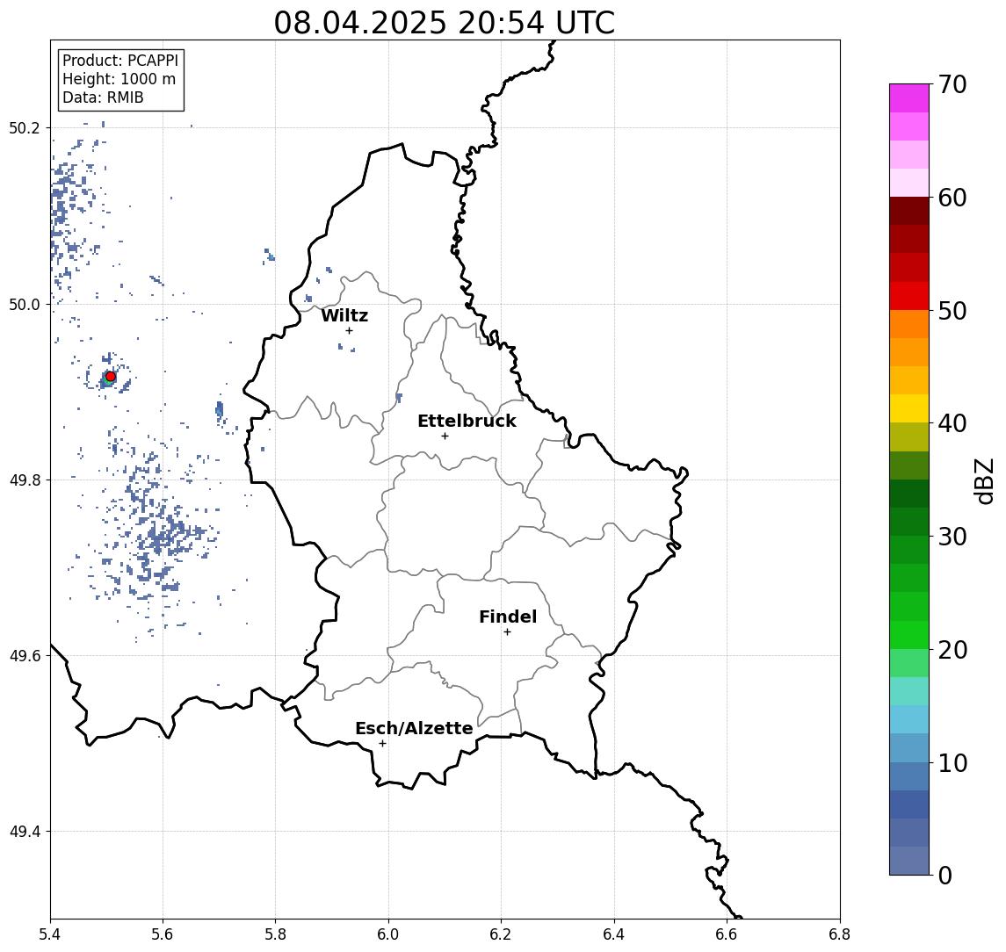Click the latitude tick label 50.0

coord(25,305)
